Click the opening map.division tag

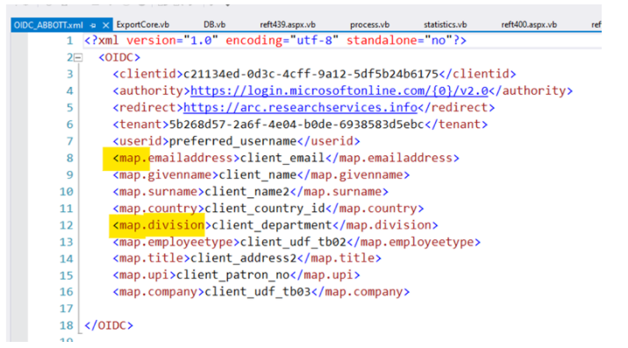(x=161, y=225)
